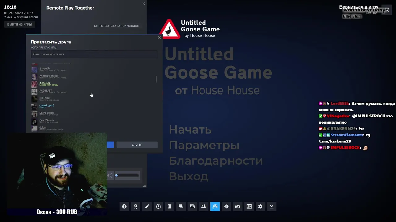Open the notes pencil icon

pyautogui.click(x=147, y=207)
